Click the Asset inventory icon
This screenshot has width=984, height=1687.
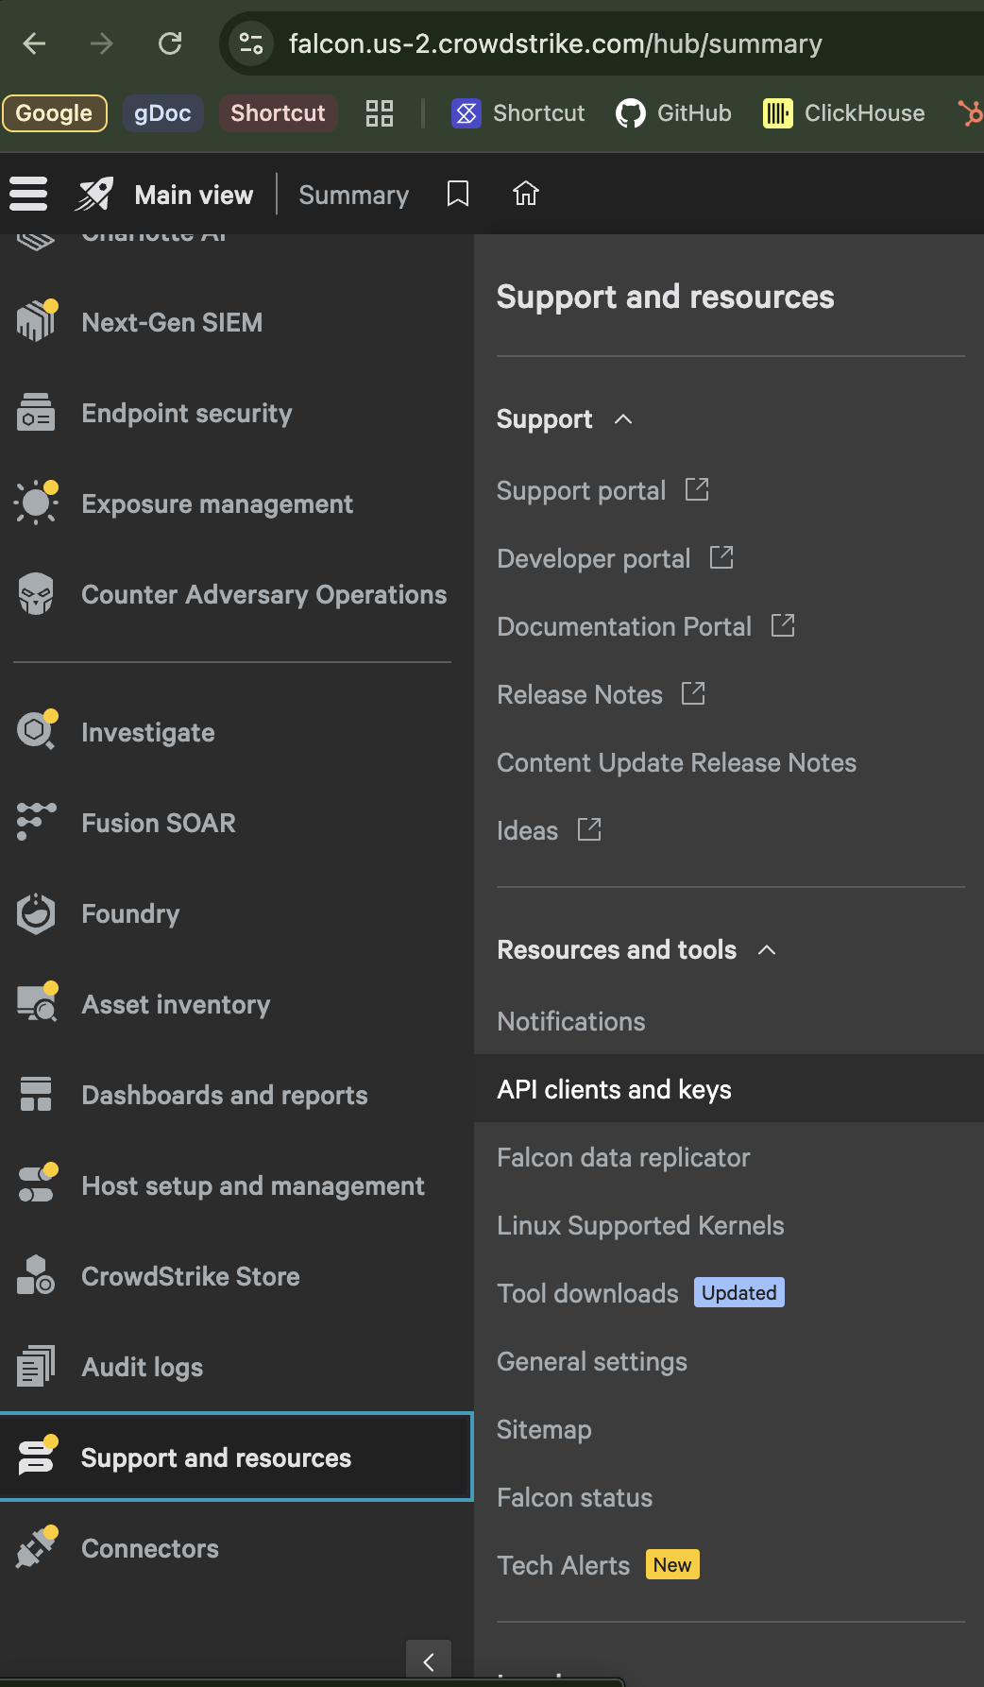[x=37, y=1002]
